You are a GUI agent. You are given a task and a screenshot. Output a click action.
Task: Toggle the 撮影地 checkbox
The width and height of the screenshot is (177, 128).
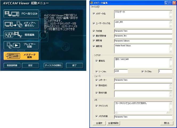[x=94, y=46]
